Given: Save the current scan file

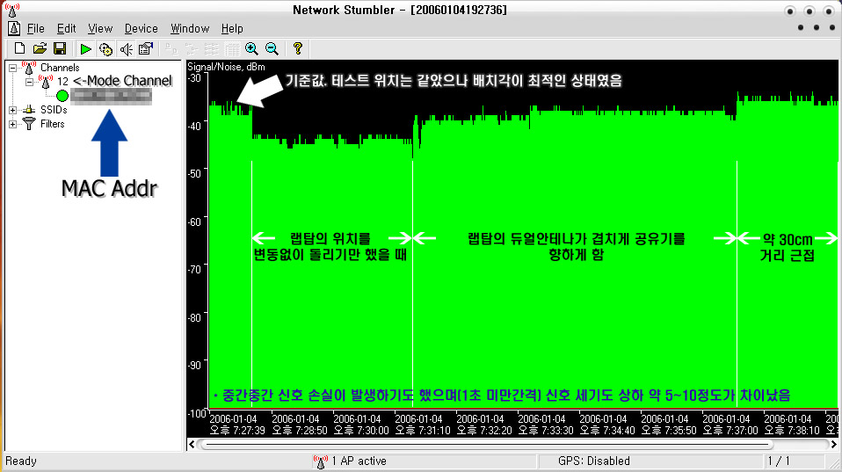Looking at the screenshot, I should point(60,48).
